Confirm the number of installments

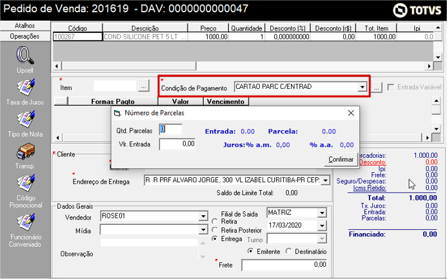(341, 159)
